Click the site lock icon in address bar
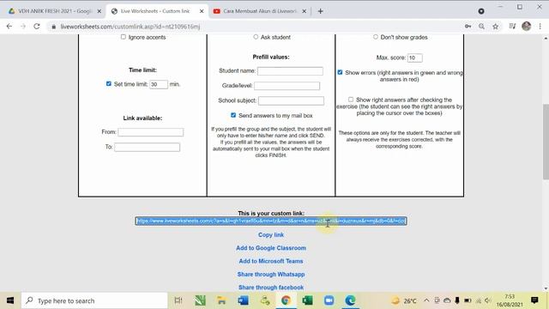 pyautogui.click(x=53, y=27)
